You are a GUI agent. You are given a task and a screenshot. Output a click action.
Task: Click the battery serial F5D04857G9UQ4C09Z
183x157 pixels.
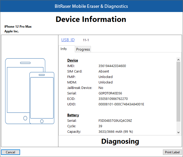(x=115, y=120)
